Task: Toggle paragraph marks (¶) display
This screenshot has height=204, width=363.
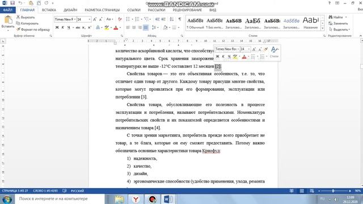Action: click(x=180, y=19)
